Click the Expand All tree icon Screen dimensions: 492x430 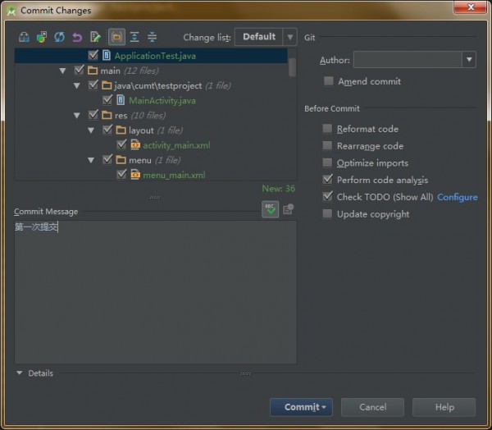134,37
